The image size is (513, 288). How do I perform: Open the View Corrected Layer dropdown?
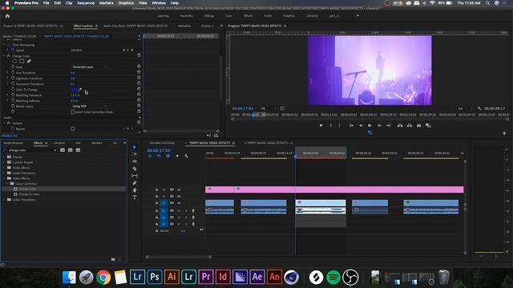tap(89, 66)
